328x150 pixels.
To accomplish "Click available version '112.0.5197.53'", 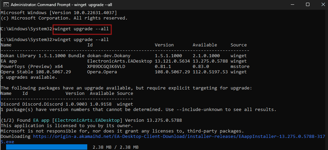I will 210,72.
